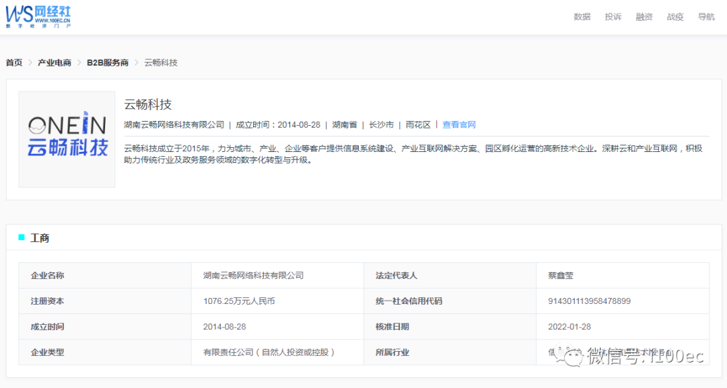Click the 云畅科技 breadcrumb item

161,63
